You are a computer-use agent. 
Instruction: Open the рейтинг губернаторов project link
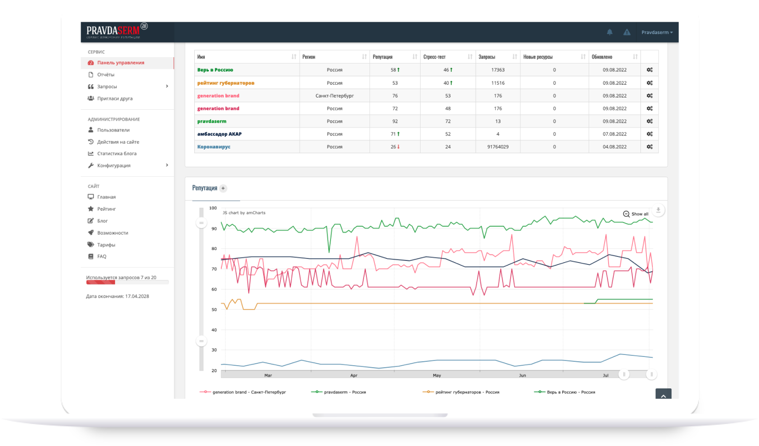point(226,83)
